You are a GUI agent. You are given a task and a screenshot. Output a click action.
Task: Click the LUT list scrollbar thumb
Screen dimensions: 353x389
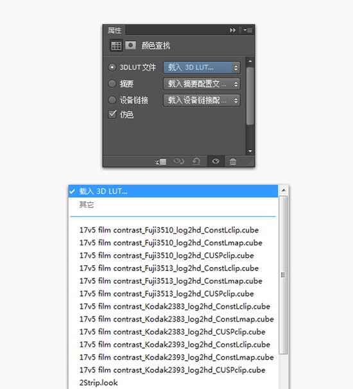pyautogui.click(x=283, y=275)
